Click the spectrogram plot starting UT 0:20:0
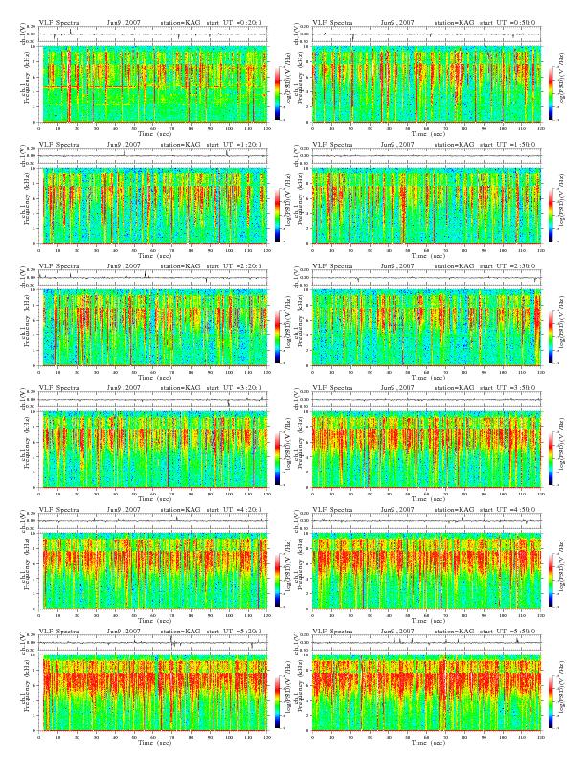This screenshot has height=759, width=586. 153,84
